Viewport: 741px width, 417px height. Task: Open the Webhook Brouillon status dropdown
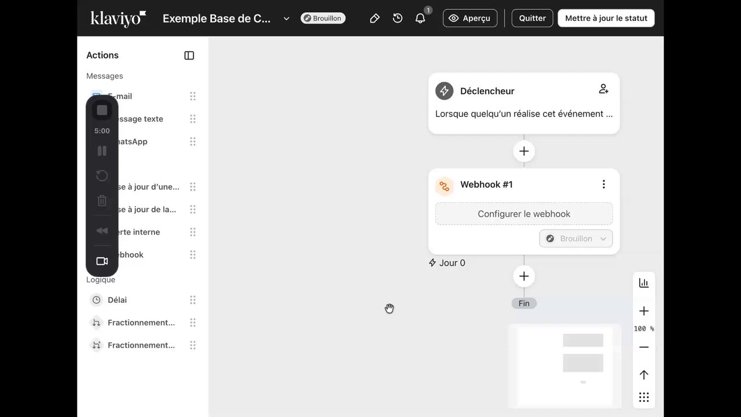pyautogui.click(x=576, y=239)
